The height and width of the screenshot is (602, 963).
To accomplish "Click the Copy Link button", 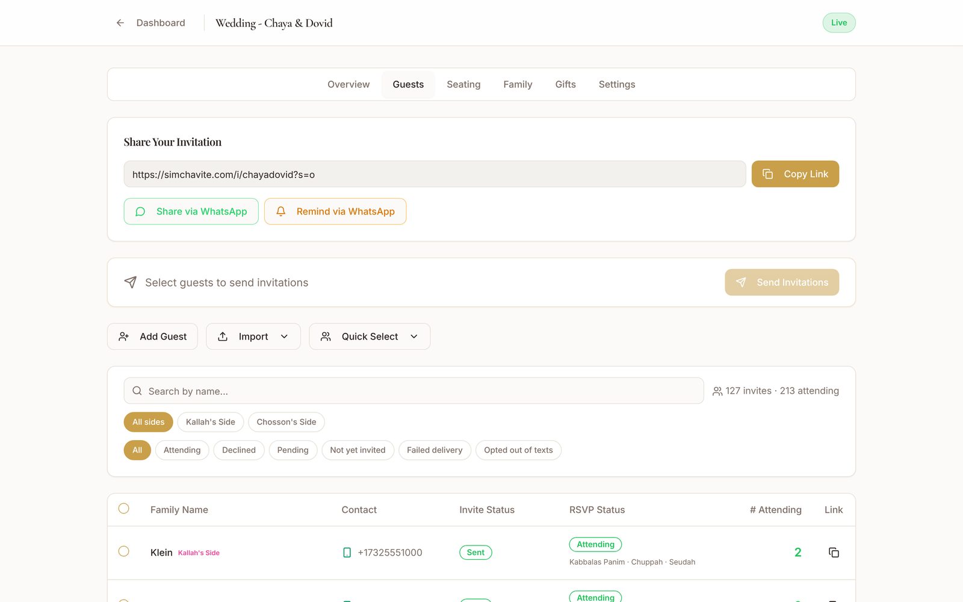I will (x=795, y=174).
